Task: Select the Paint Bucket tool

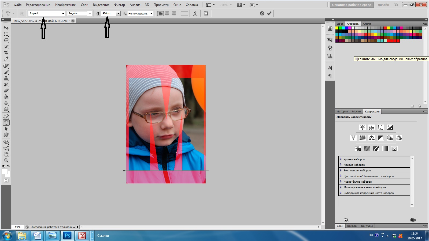Action: pyautogui.click(x=6, y=97)
